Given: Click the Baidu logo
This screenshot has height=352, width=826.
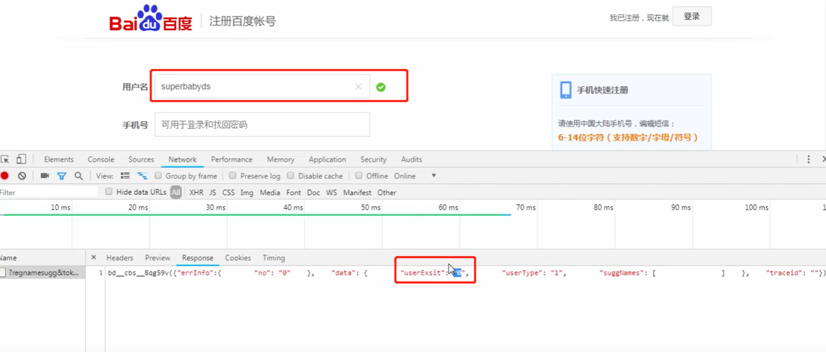Looking at the screenshot, I should coord(151,19).
